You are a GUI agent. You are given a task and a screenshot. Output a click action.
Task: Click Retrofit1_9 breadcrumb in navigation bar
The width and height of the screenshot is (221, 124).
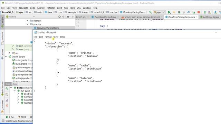(8, 12)
